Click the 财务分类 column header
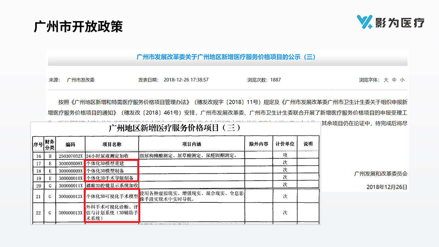The image size is (439, 247). (x=50, y=144)
